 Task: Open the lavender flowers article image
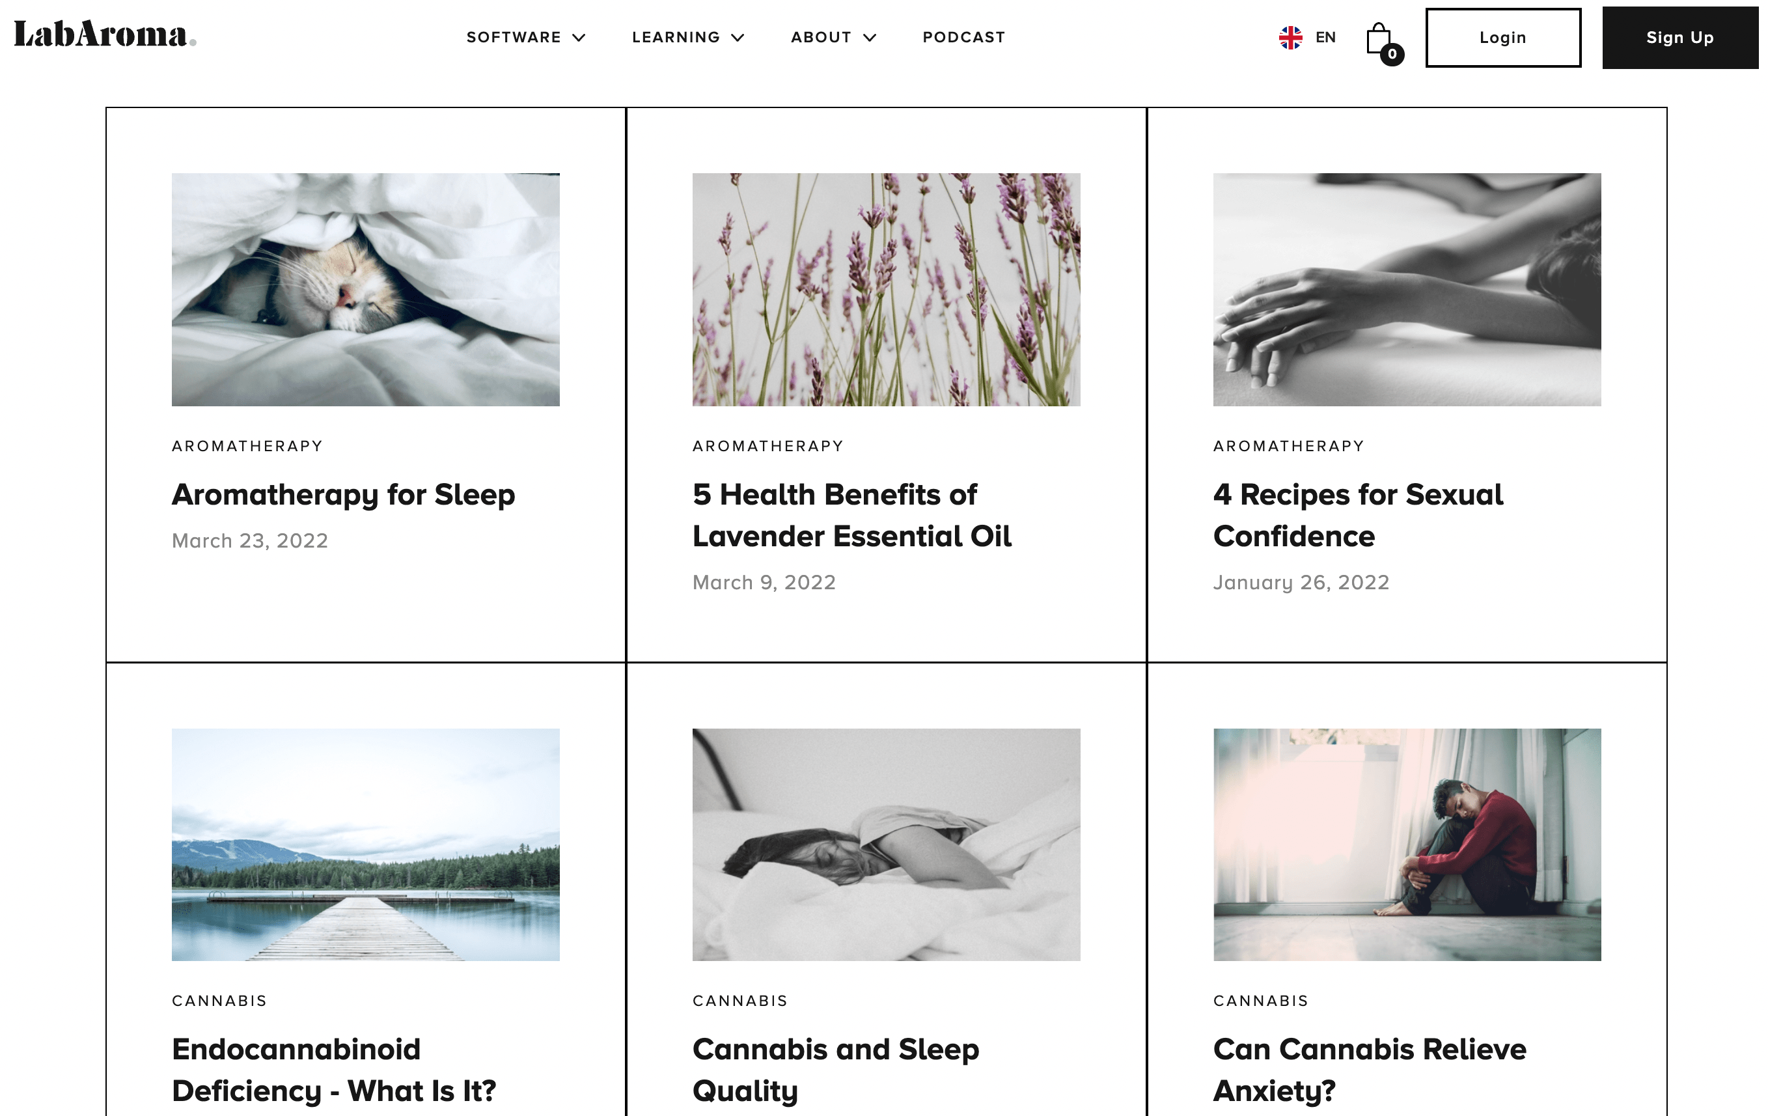coord(886,289)
